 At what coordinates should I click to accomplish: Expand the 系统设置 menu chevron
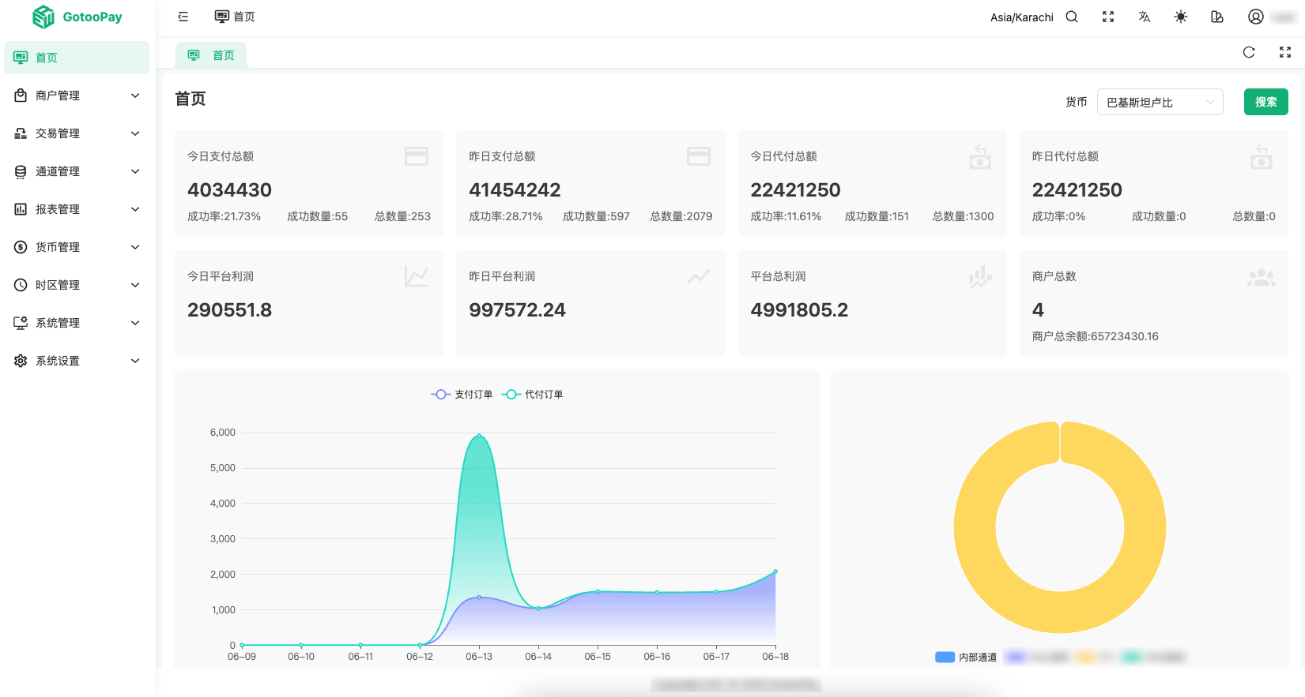tap(135, 361)
